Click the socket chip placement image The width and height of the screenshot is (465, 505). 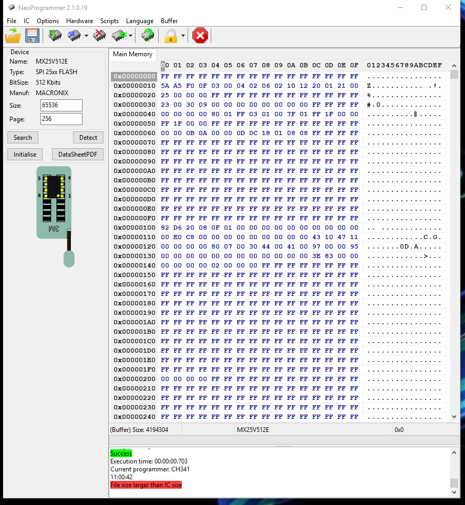coord(56,217)
